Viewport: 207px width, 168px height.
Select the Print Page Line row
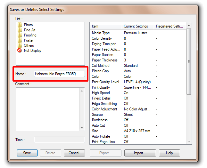138,142
